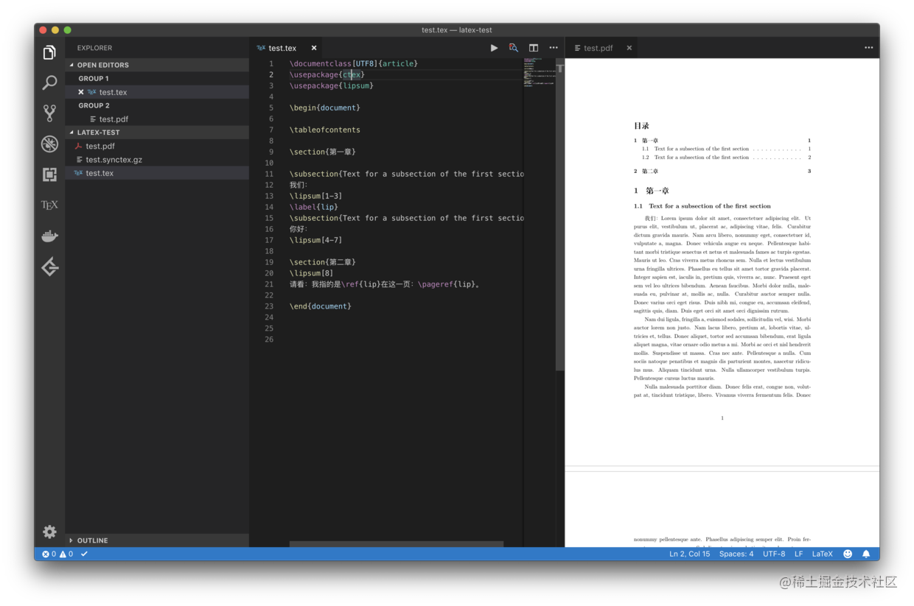This screenshot has width=914, height=606.
Task: Collapse the LATEX-TEST folder section
Action: (157, 133)
